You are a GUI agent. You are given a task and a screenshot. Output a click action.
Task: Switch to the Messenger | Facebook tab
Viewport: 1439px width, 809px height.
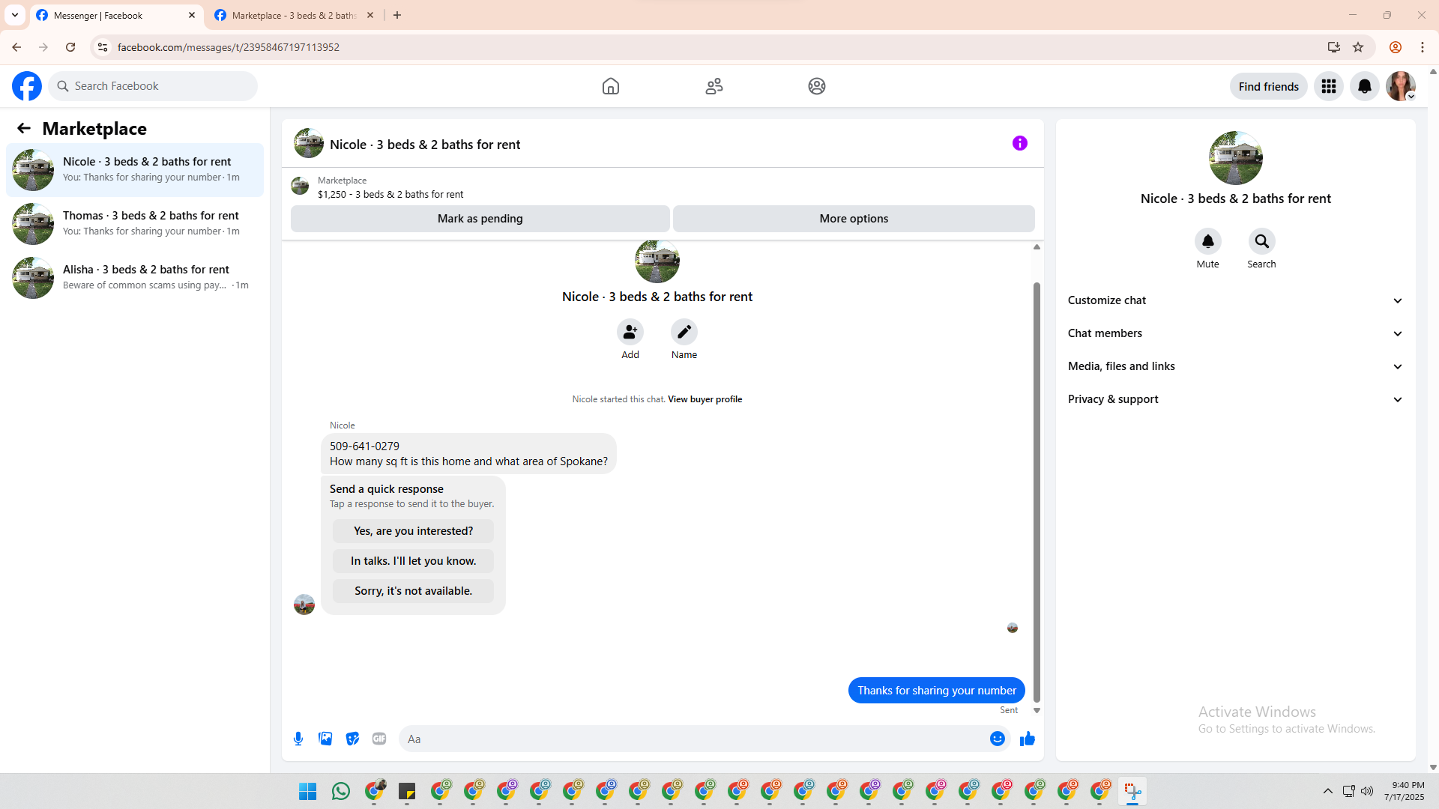[116, 15]
